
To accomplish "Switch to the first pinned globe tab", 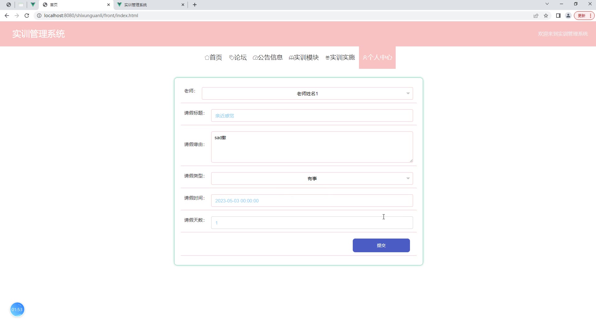I will click(9, 5).
